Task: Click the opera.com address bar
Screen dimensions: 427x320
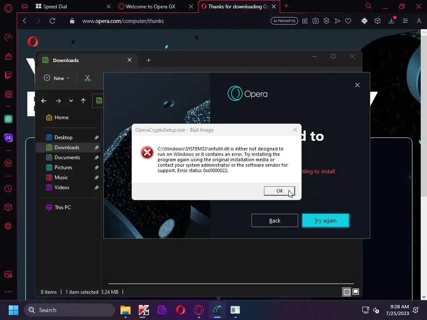Action: (123, 21)
